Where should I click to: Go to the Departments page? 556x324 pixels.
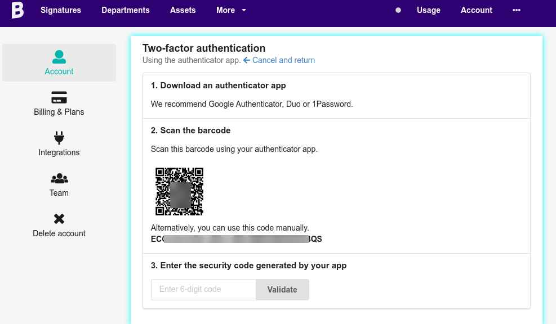(x=126, y=10)
